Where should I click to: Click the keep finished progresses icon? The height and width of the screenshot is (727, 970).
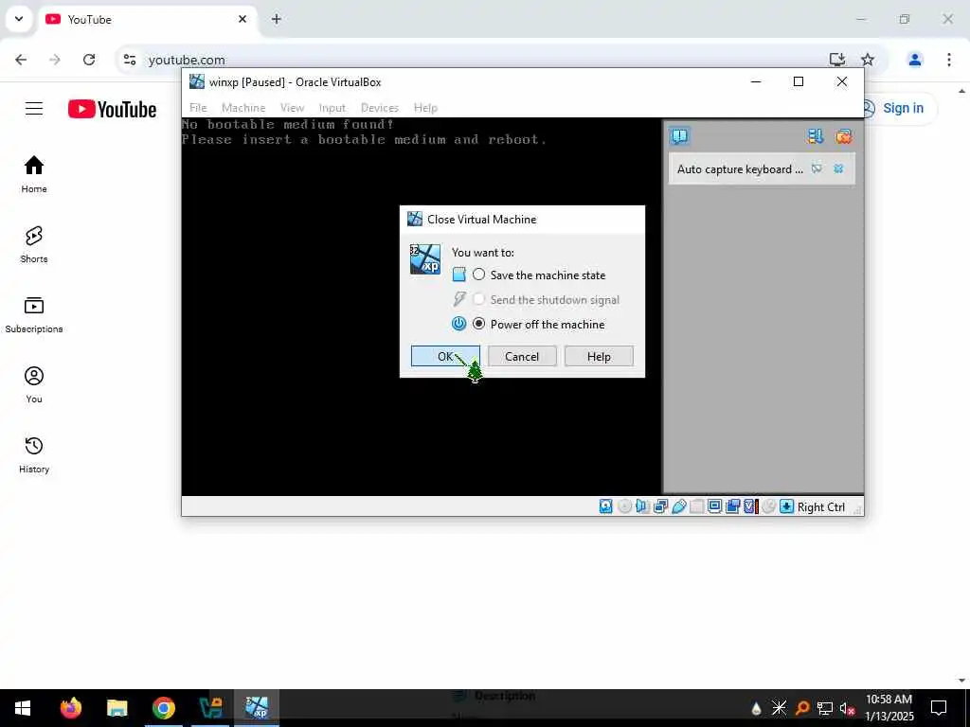pos(816,136)
